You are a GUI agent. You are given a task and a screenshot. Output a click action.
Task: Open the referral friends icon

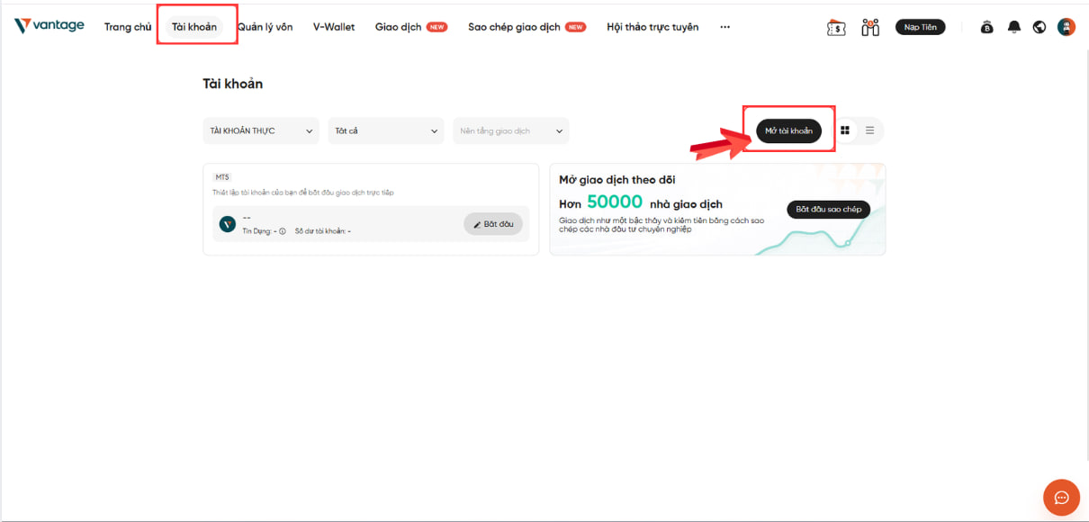click(869, 28)
